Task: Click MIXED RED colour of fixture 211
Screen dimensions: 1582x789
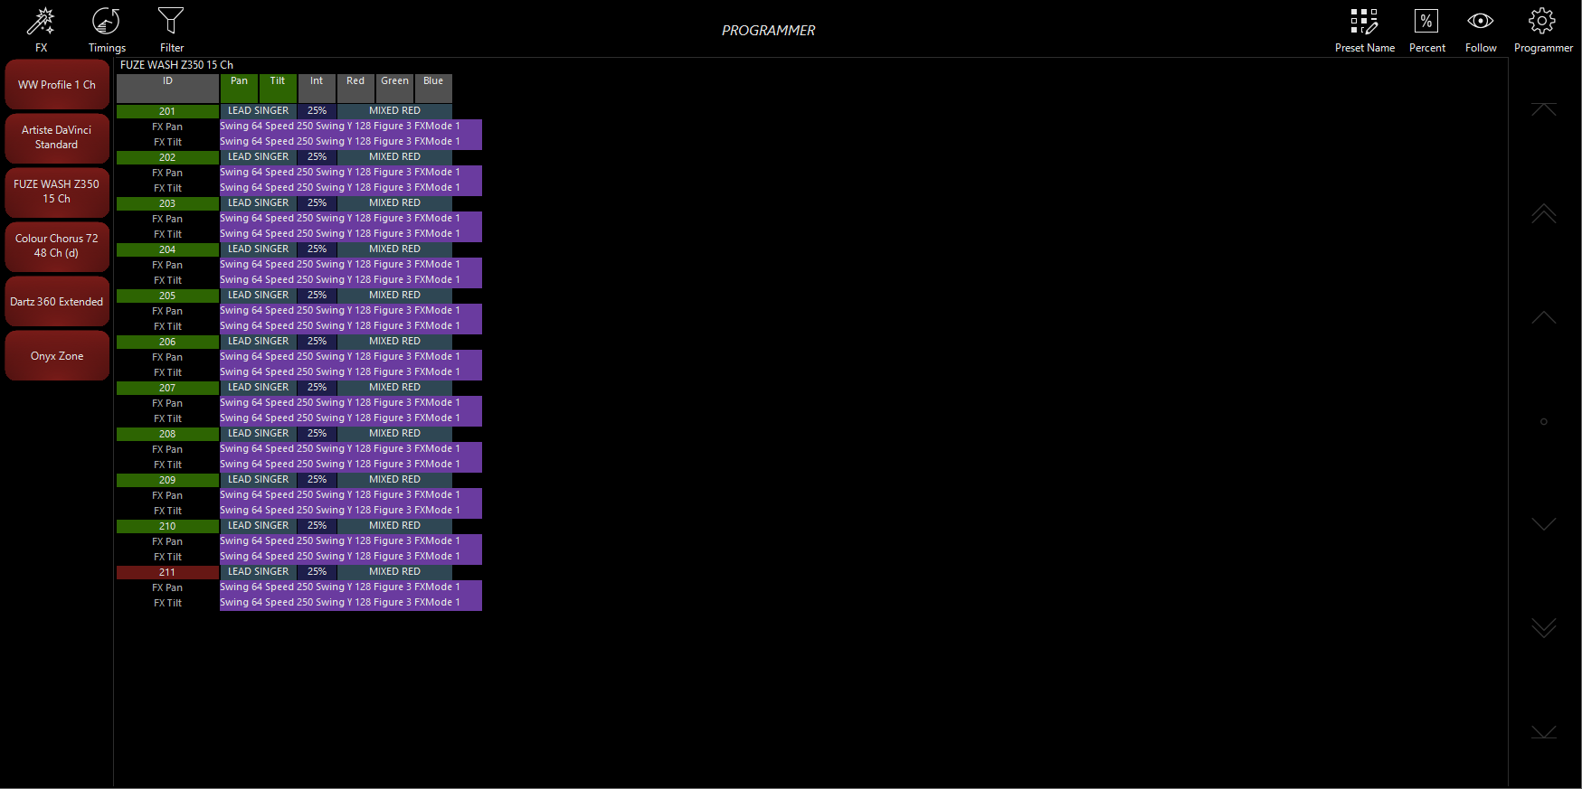Action: 394,572
